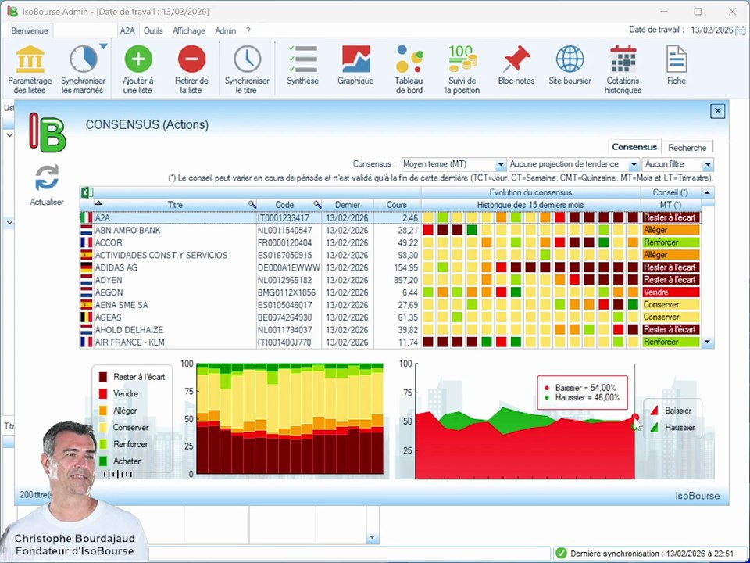This screenshot has height=563, width=750.
Task: Select the ADYEN row
Action: tap(391, 280)
